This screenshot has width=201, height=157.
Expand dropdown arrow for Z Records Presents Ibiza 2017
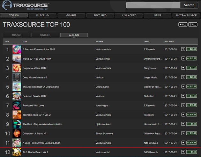pyautogui.click(x=183, y=49)
